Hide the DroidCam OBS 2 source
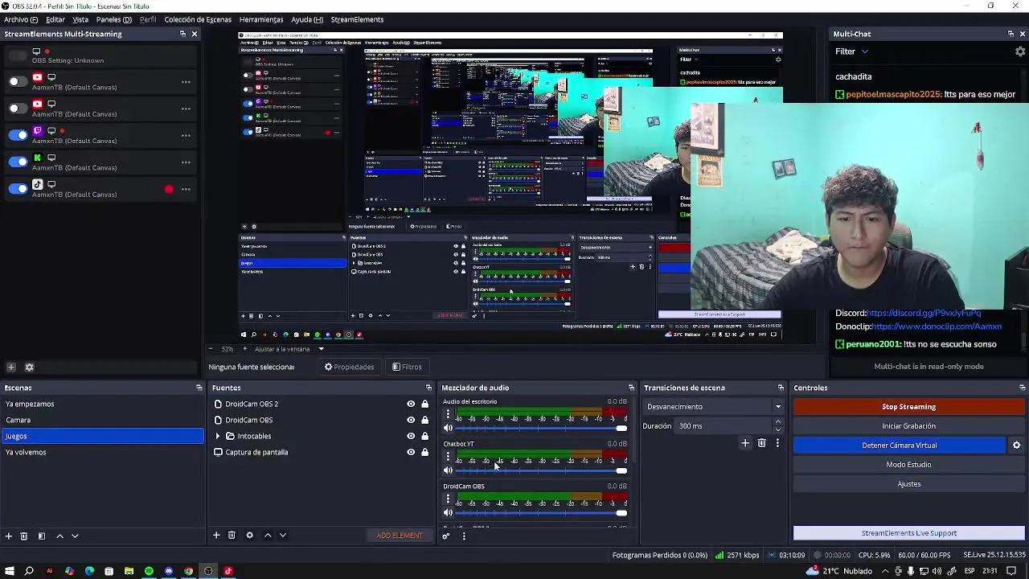This screenshot has width=1029, height=579. (411, 404)
